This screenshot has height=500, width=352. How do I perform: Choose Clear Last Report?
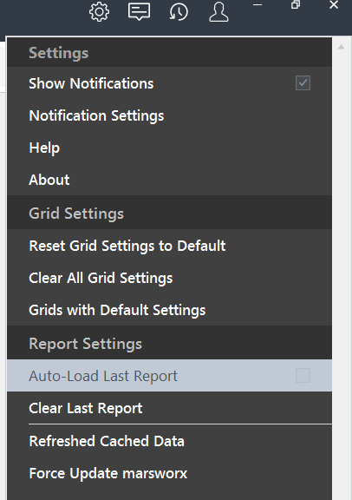[169, 408]
